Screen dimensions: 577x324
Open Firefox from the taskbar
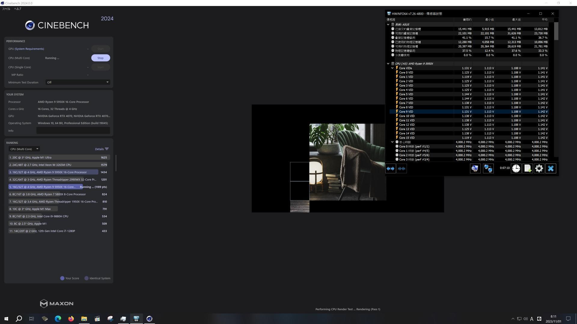point(71,319)
